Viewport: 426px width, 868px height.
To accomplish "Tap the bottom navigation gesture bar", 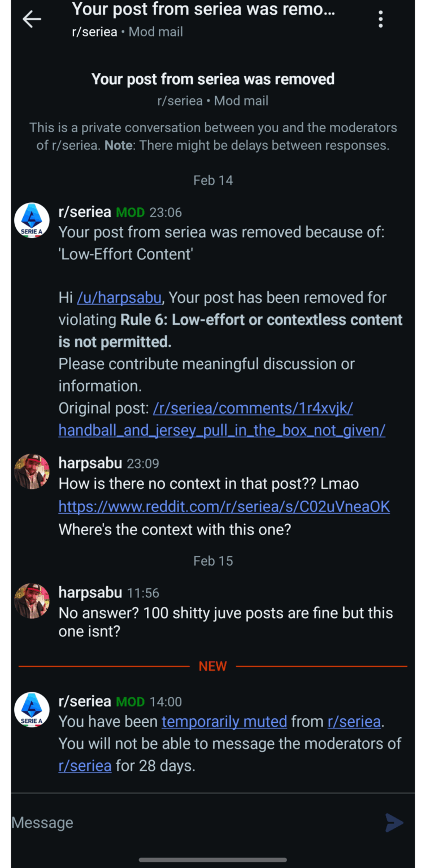I will coord(212,860).
